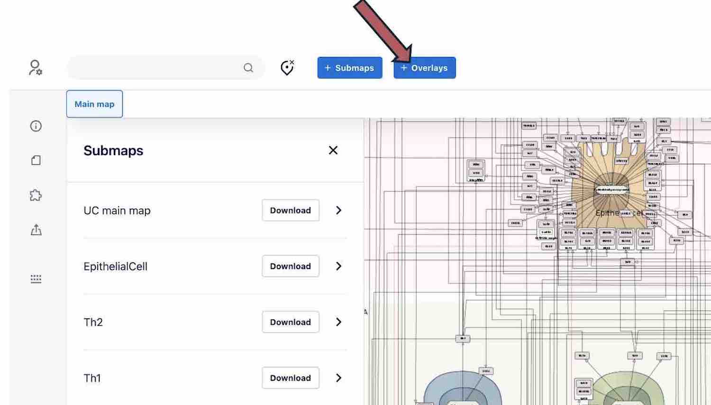Open the user settings icon
The image size is (711, 405).
[x=35, y=68]
